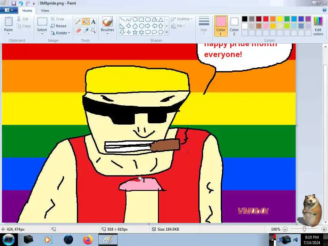
Task: Expand the Select dropdown arrow
Action: (42, 34)
